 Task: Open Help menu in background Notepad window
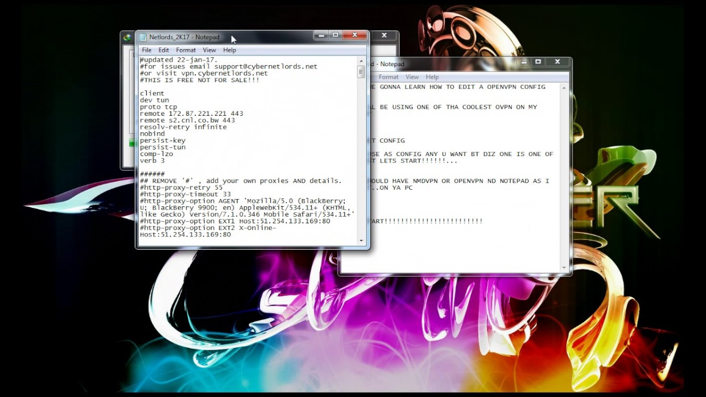[x=432, y=77]
